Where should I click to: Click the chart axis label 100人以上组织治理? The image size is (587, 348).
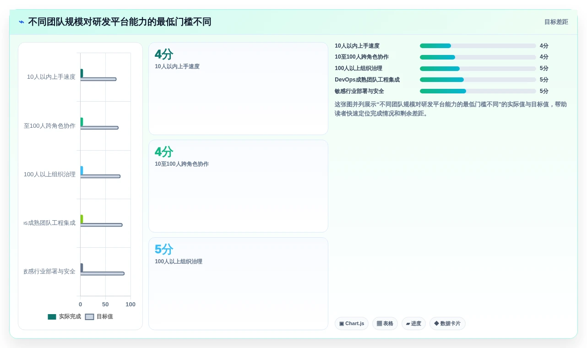click(x=50, y=174)
